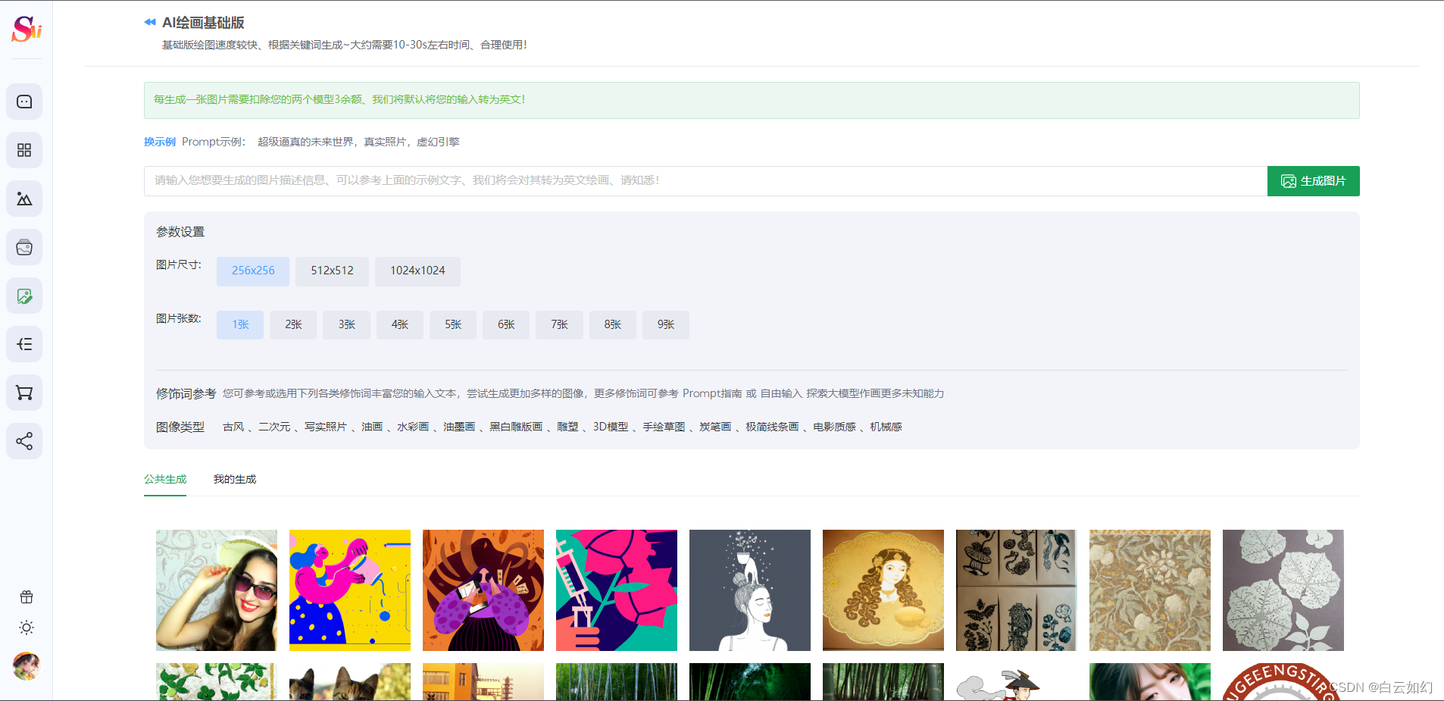This screenshot has width=1444, height=701.
Task: Choose 3张 image count
Action: 346,324
